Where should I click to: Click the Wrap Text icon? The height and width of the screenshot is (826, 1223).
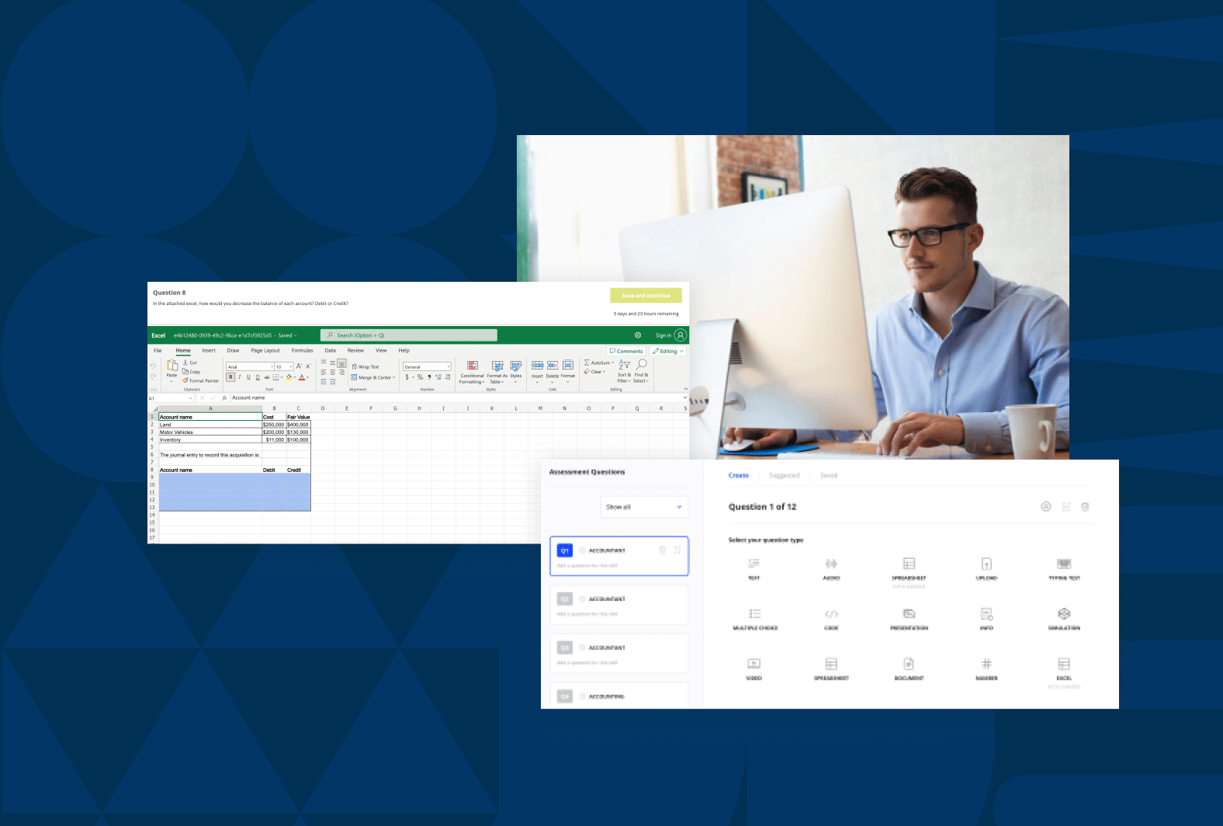(355, 366)
